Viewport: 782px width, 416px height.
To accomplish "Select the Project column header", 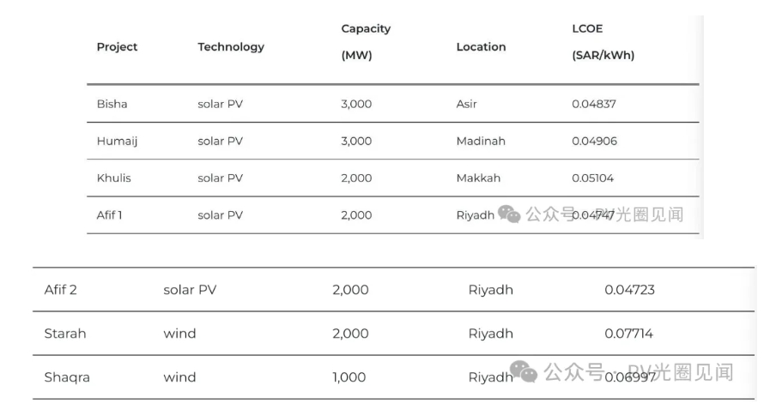I will click(117, 46).
